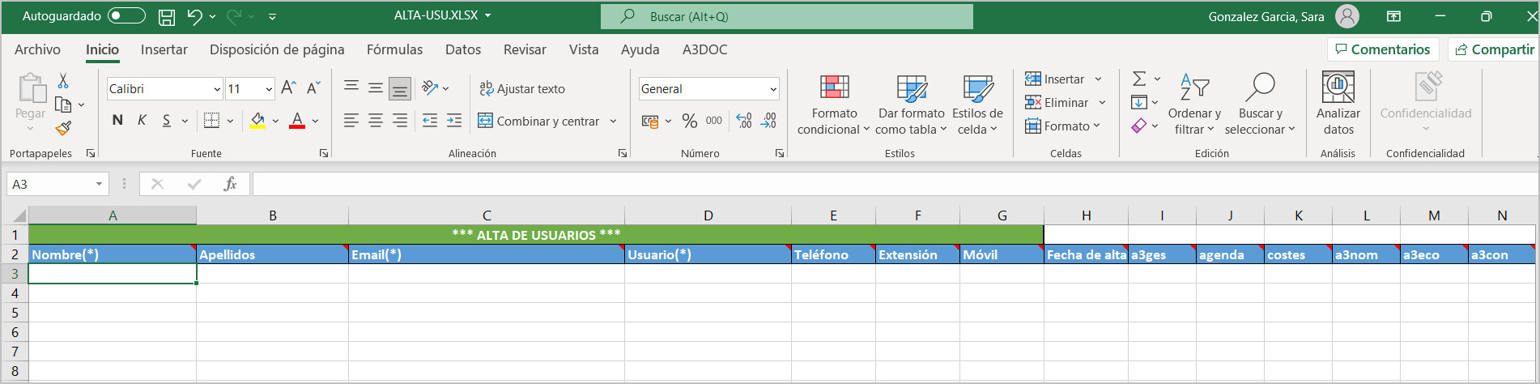The image size is (1540, 384).
Task: Switch to the Fórmulas ribbon tab
Action: point(394,49)
